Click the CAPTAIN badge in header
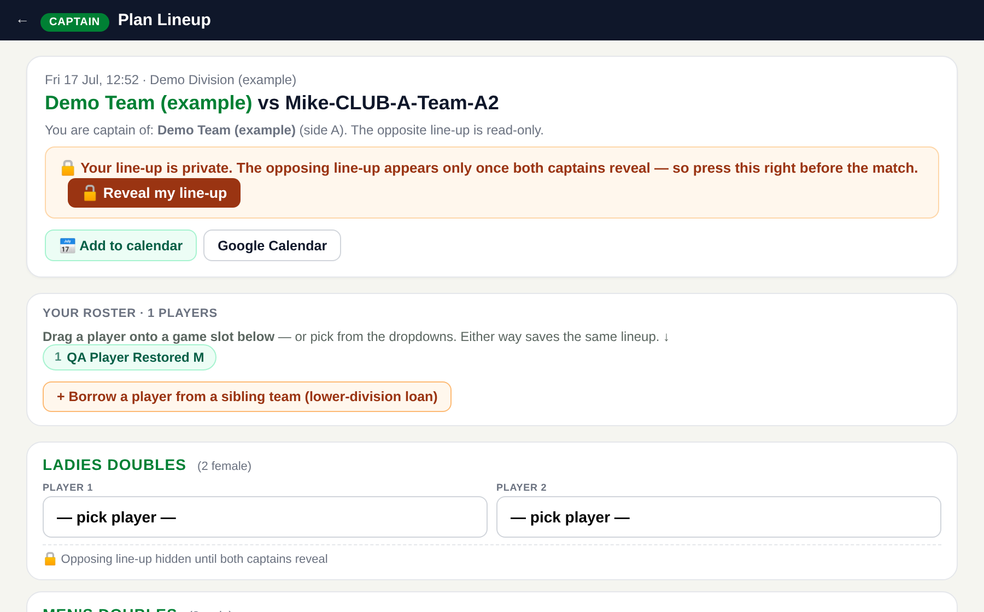This screenshot has width=984, height=612. pos(74,21)
